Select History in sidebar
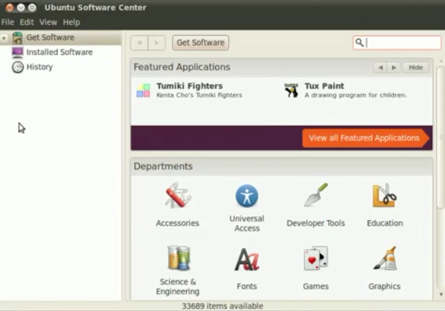The width and height of the screenshot is (445, 311). point(39,67)
